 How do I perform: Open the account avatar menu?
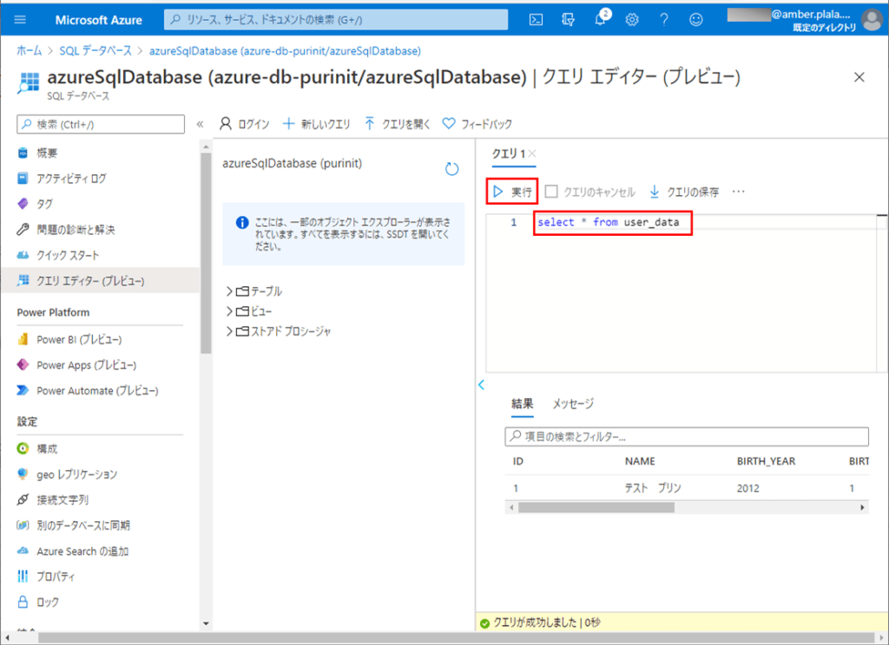[872, 20]
